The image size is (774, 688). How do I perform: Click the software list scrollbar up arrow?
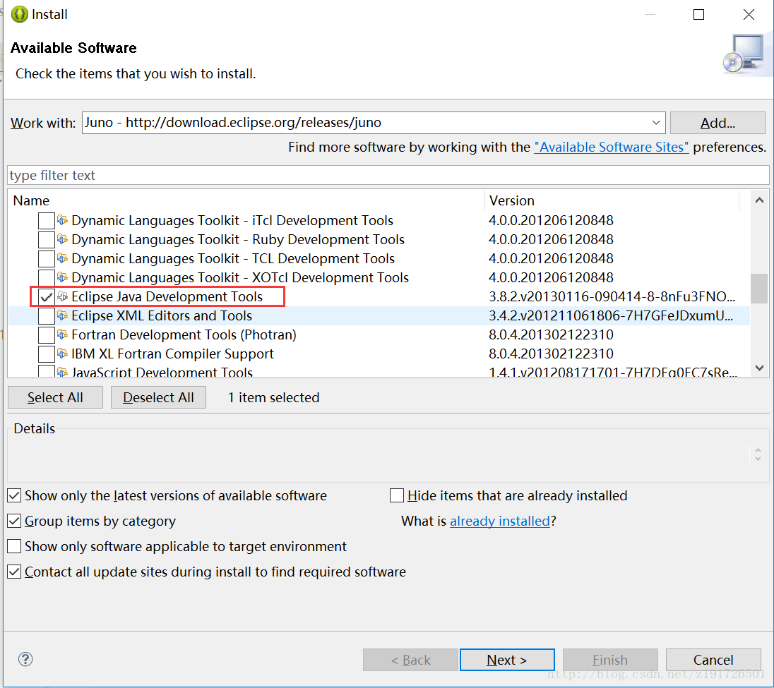click(759, 200)
